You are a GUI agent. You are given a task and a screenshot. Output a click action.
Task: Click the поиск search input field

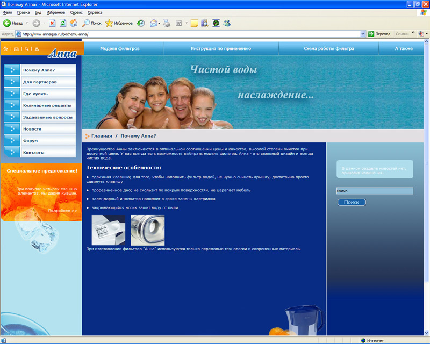(375, 191)
